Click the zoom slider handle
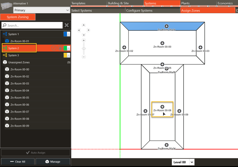Viewport: 238px width, 167px height. pyautogui.click(x=84, y=49)
